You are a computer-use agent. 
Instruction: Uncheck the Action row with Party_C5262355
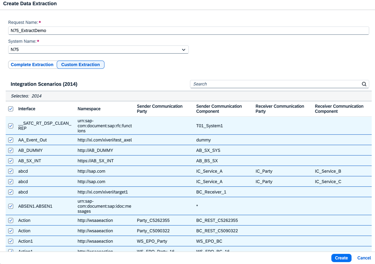[11, 220]
